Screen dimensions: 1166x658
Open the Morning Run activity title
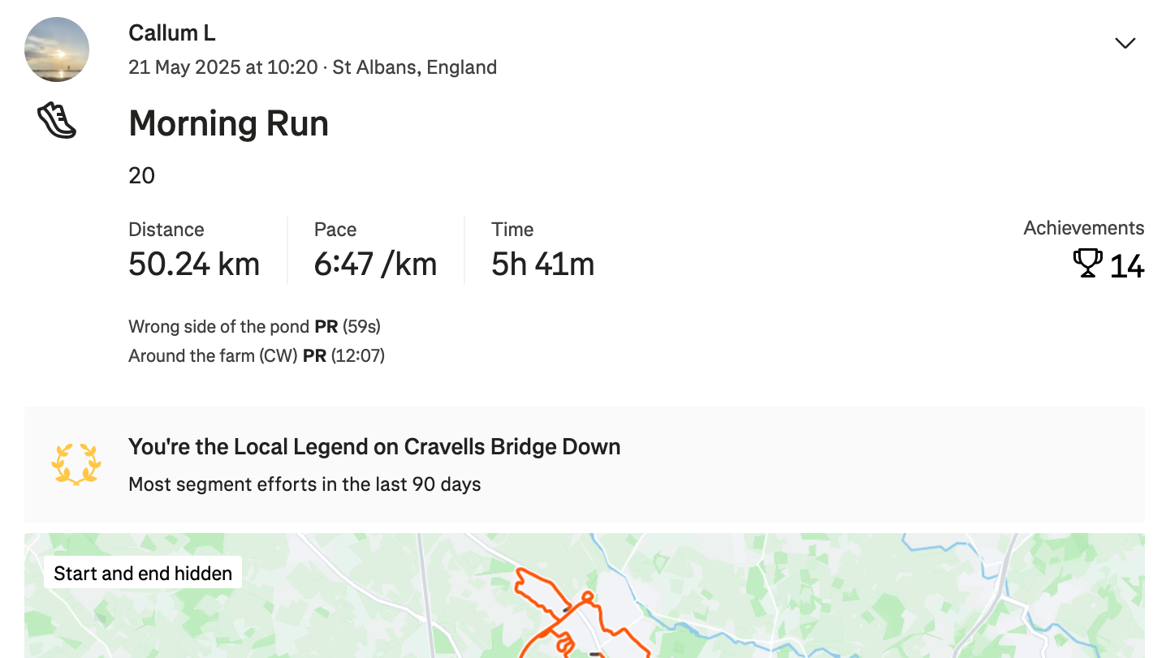(x=229, y=123)
